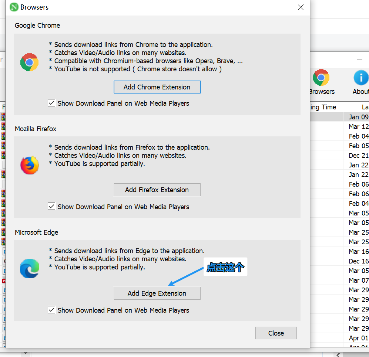The height and width of the screenshot is (357, 369).
Task: Click the X to close Browsers window
Action: coord(301,7)
